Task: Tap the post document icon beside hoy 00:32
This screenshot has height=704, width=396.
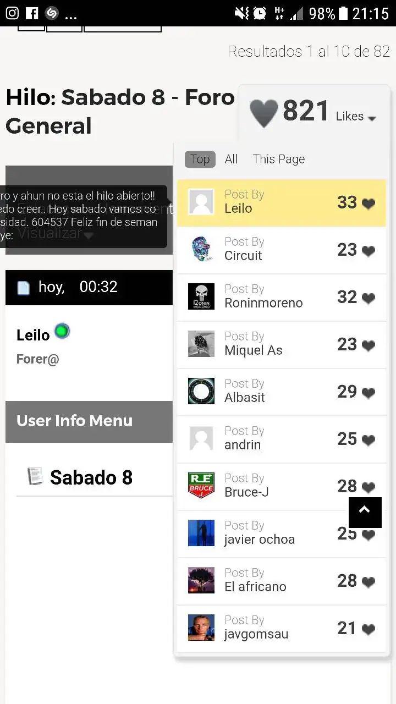Action: coord(23,288)
